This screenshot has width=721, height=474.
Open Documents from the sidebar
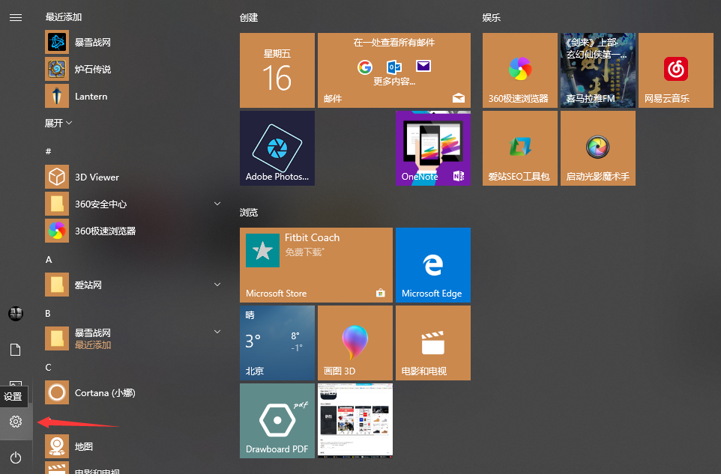pyautogui.click(x=16, y=350)
